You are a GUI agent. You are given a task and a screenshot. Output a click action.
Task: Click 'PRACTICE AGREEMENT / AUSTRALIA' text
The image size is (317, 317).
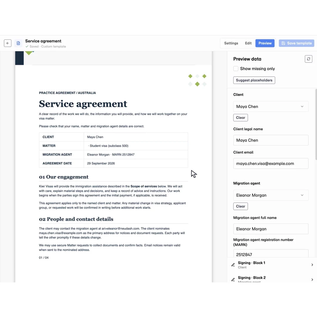[67, 93]
